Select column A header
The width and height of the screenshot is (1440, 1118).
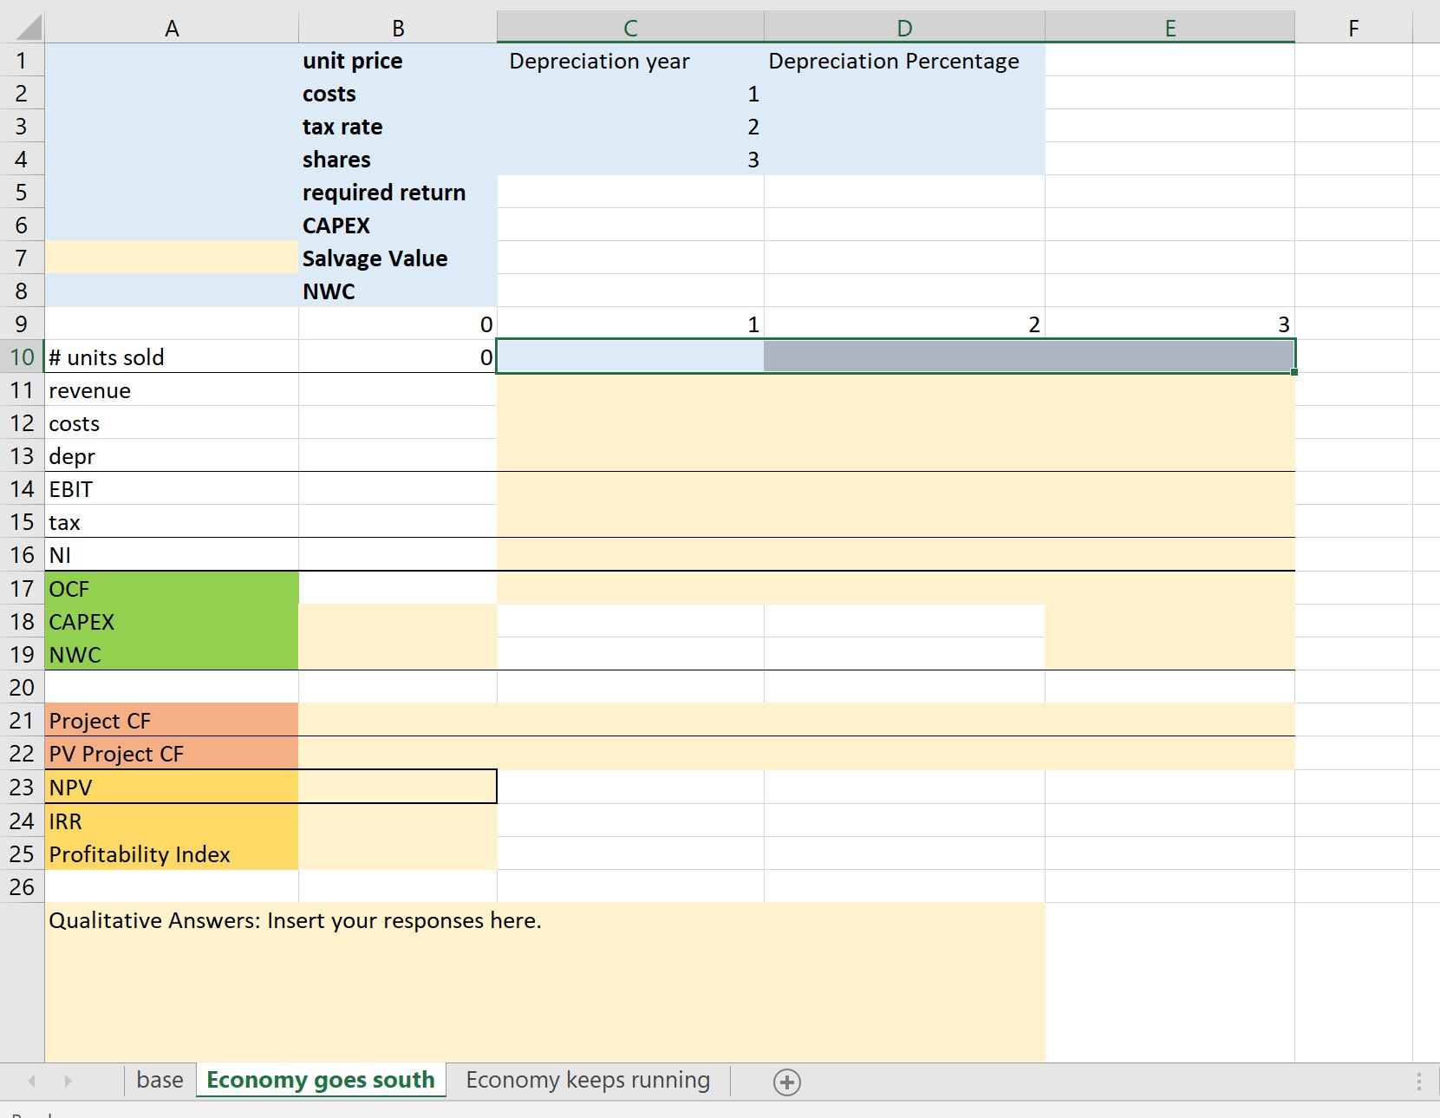pos(172,28)
